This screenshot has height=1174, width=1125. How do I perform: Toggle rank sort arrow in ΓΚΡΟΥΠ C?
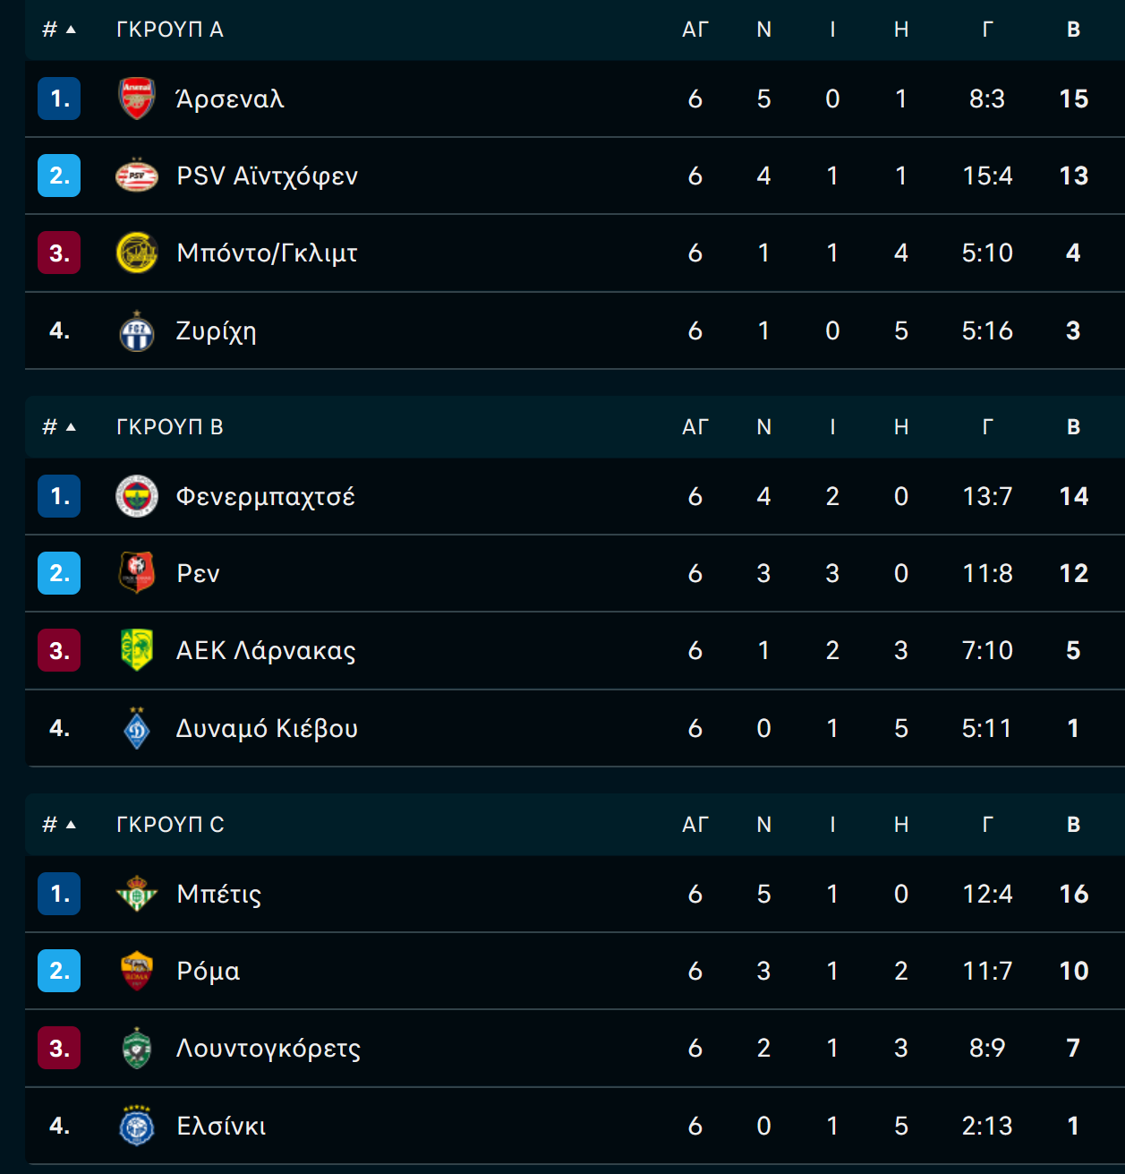point(71,825)
